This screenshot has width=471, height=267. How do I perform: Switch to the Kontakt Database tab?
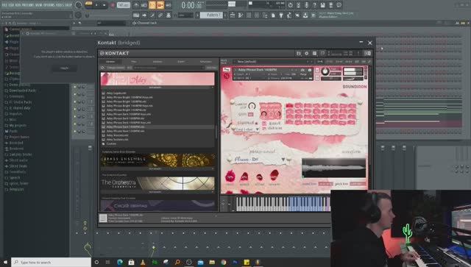click(157, 62)
